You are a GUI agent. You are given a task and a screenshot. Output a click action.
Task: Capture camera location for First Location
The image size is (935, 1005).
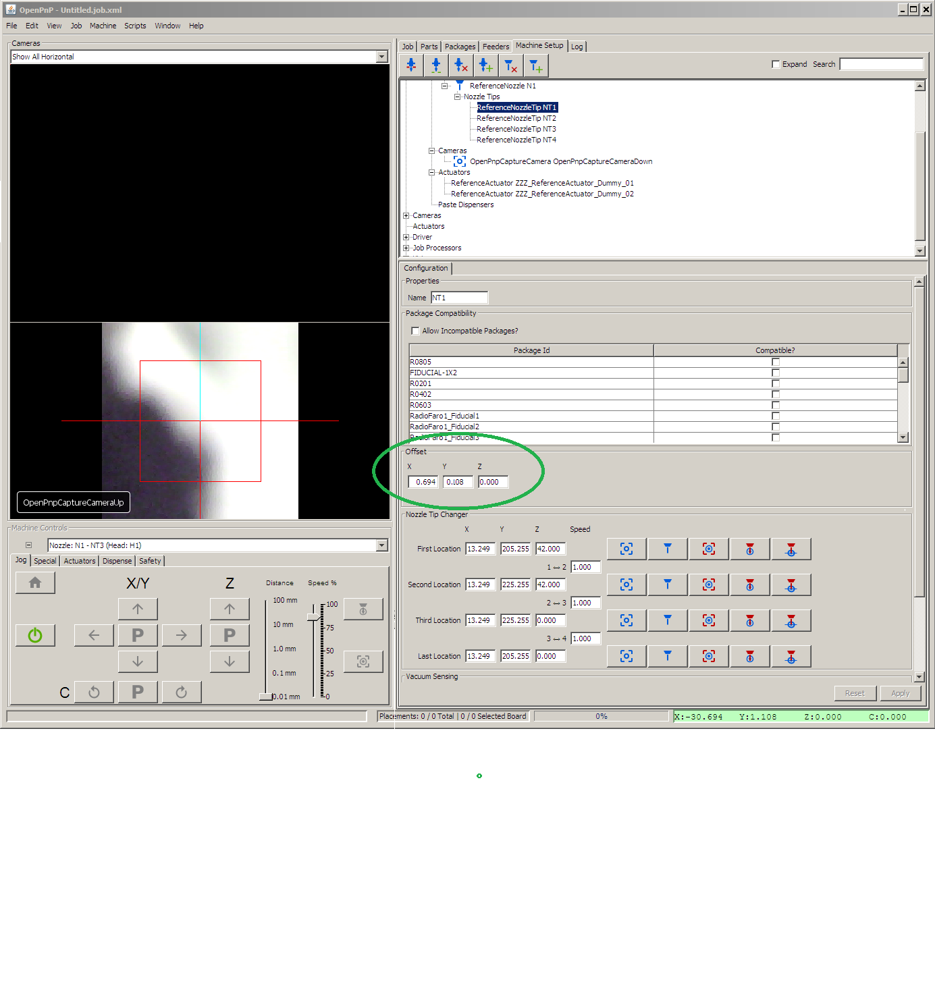(626, 549)
